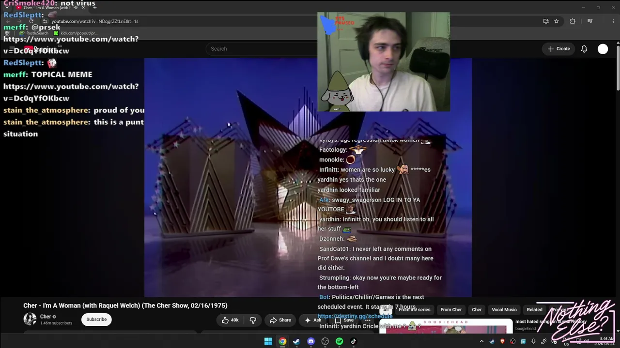Open a new Chrome tab
This screenshot has height=348, width=620.
[94, 7]
